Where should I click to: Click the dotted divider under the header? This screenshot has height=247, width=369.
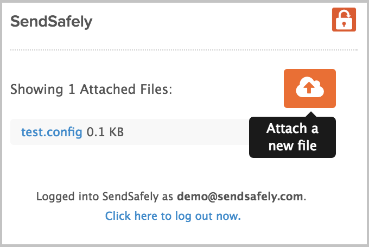[x=184, y=50]
